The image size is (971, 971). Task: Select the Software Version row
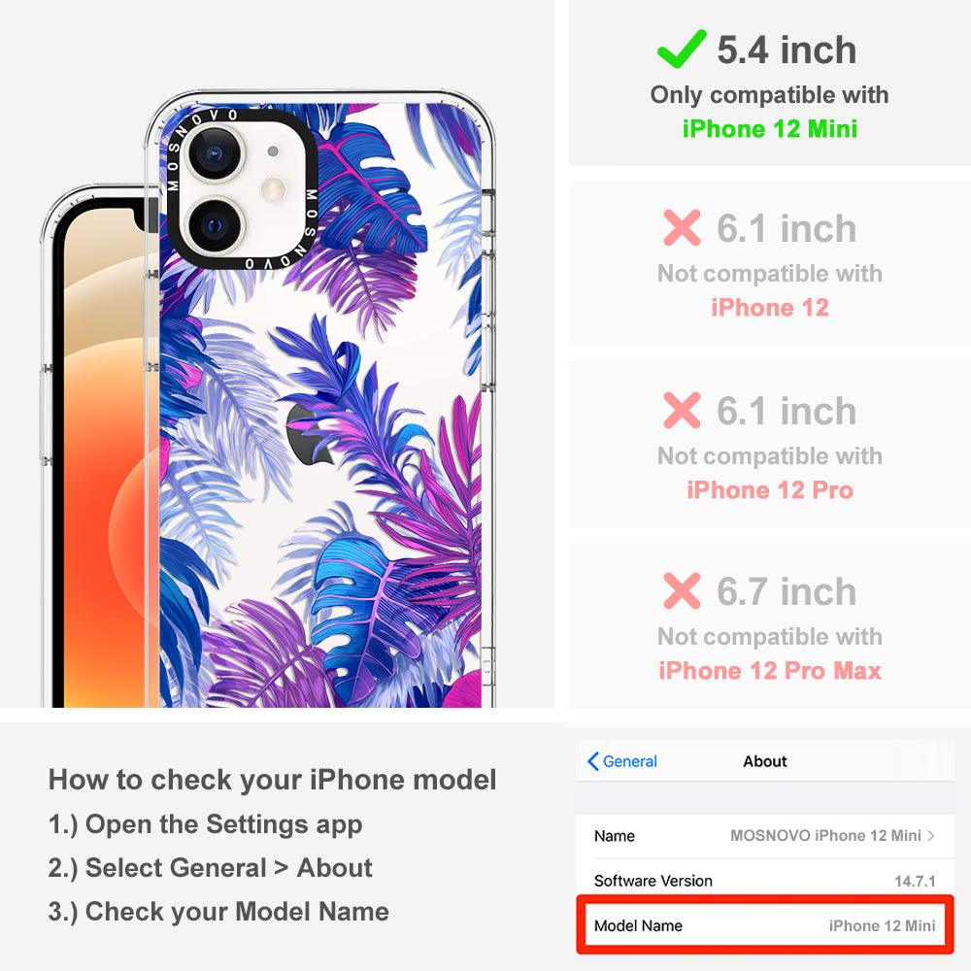[x=765, y=881]
